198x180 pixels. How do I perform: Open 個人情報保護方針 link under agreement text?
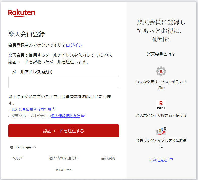pos(65,116)
